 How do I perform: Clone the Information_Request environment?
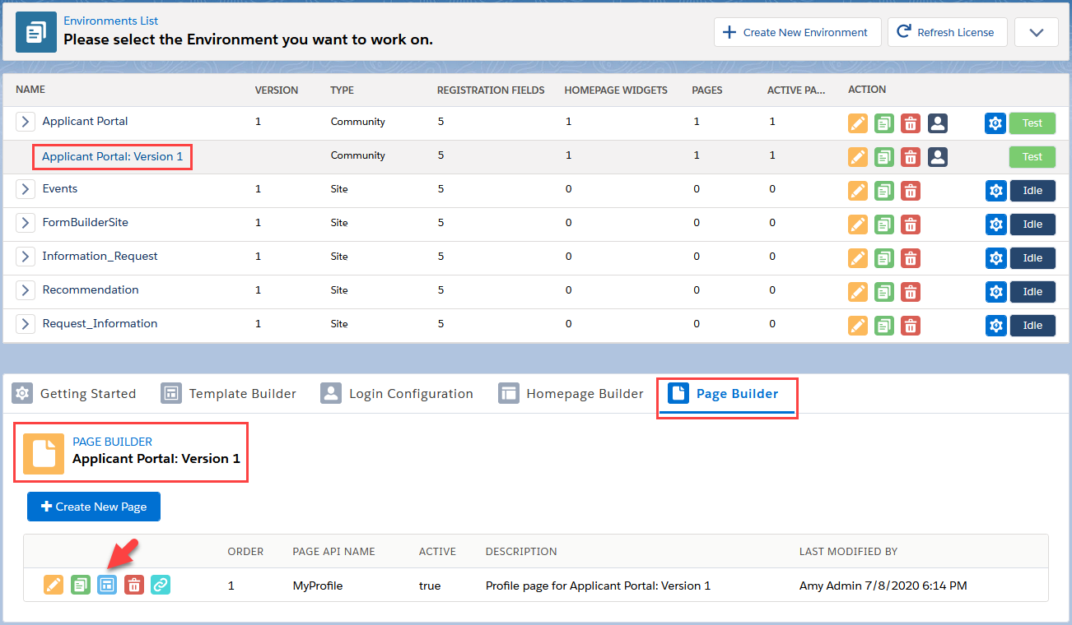pos(884,258)
